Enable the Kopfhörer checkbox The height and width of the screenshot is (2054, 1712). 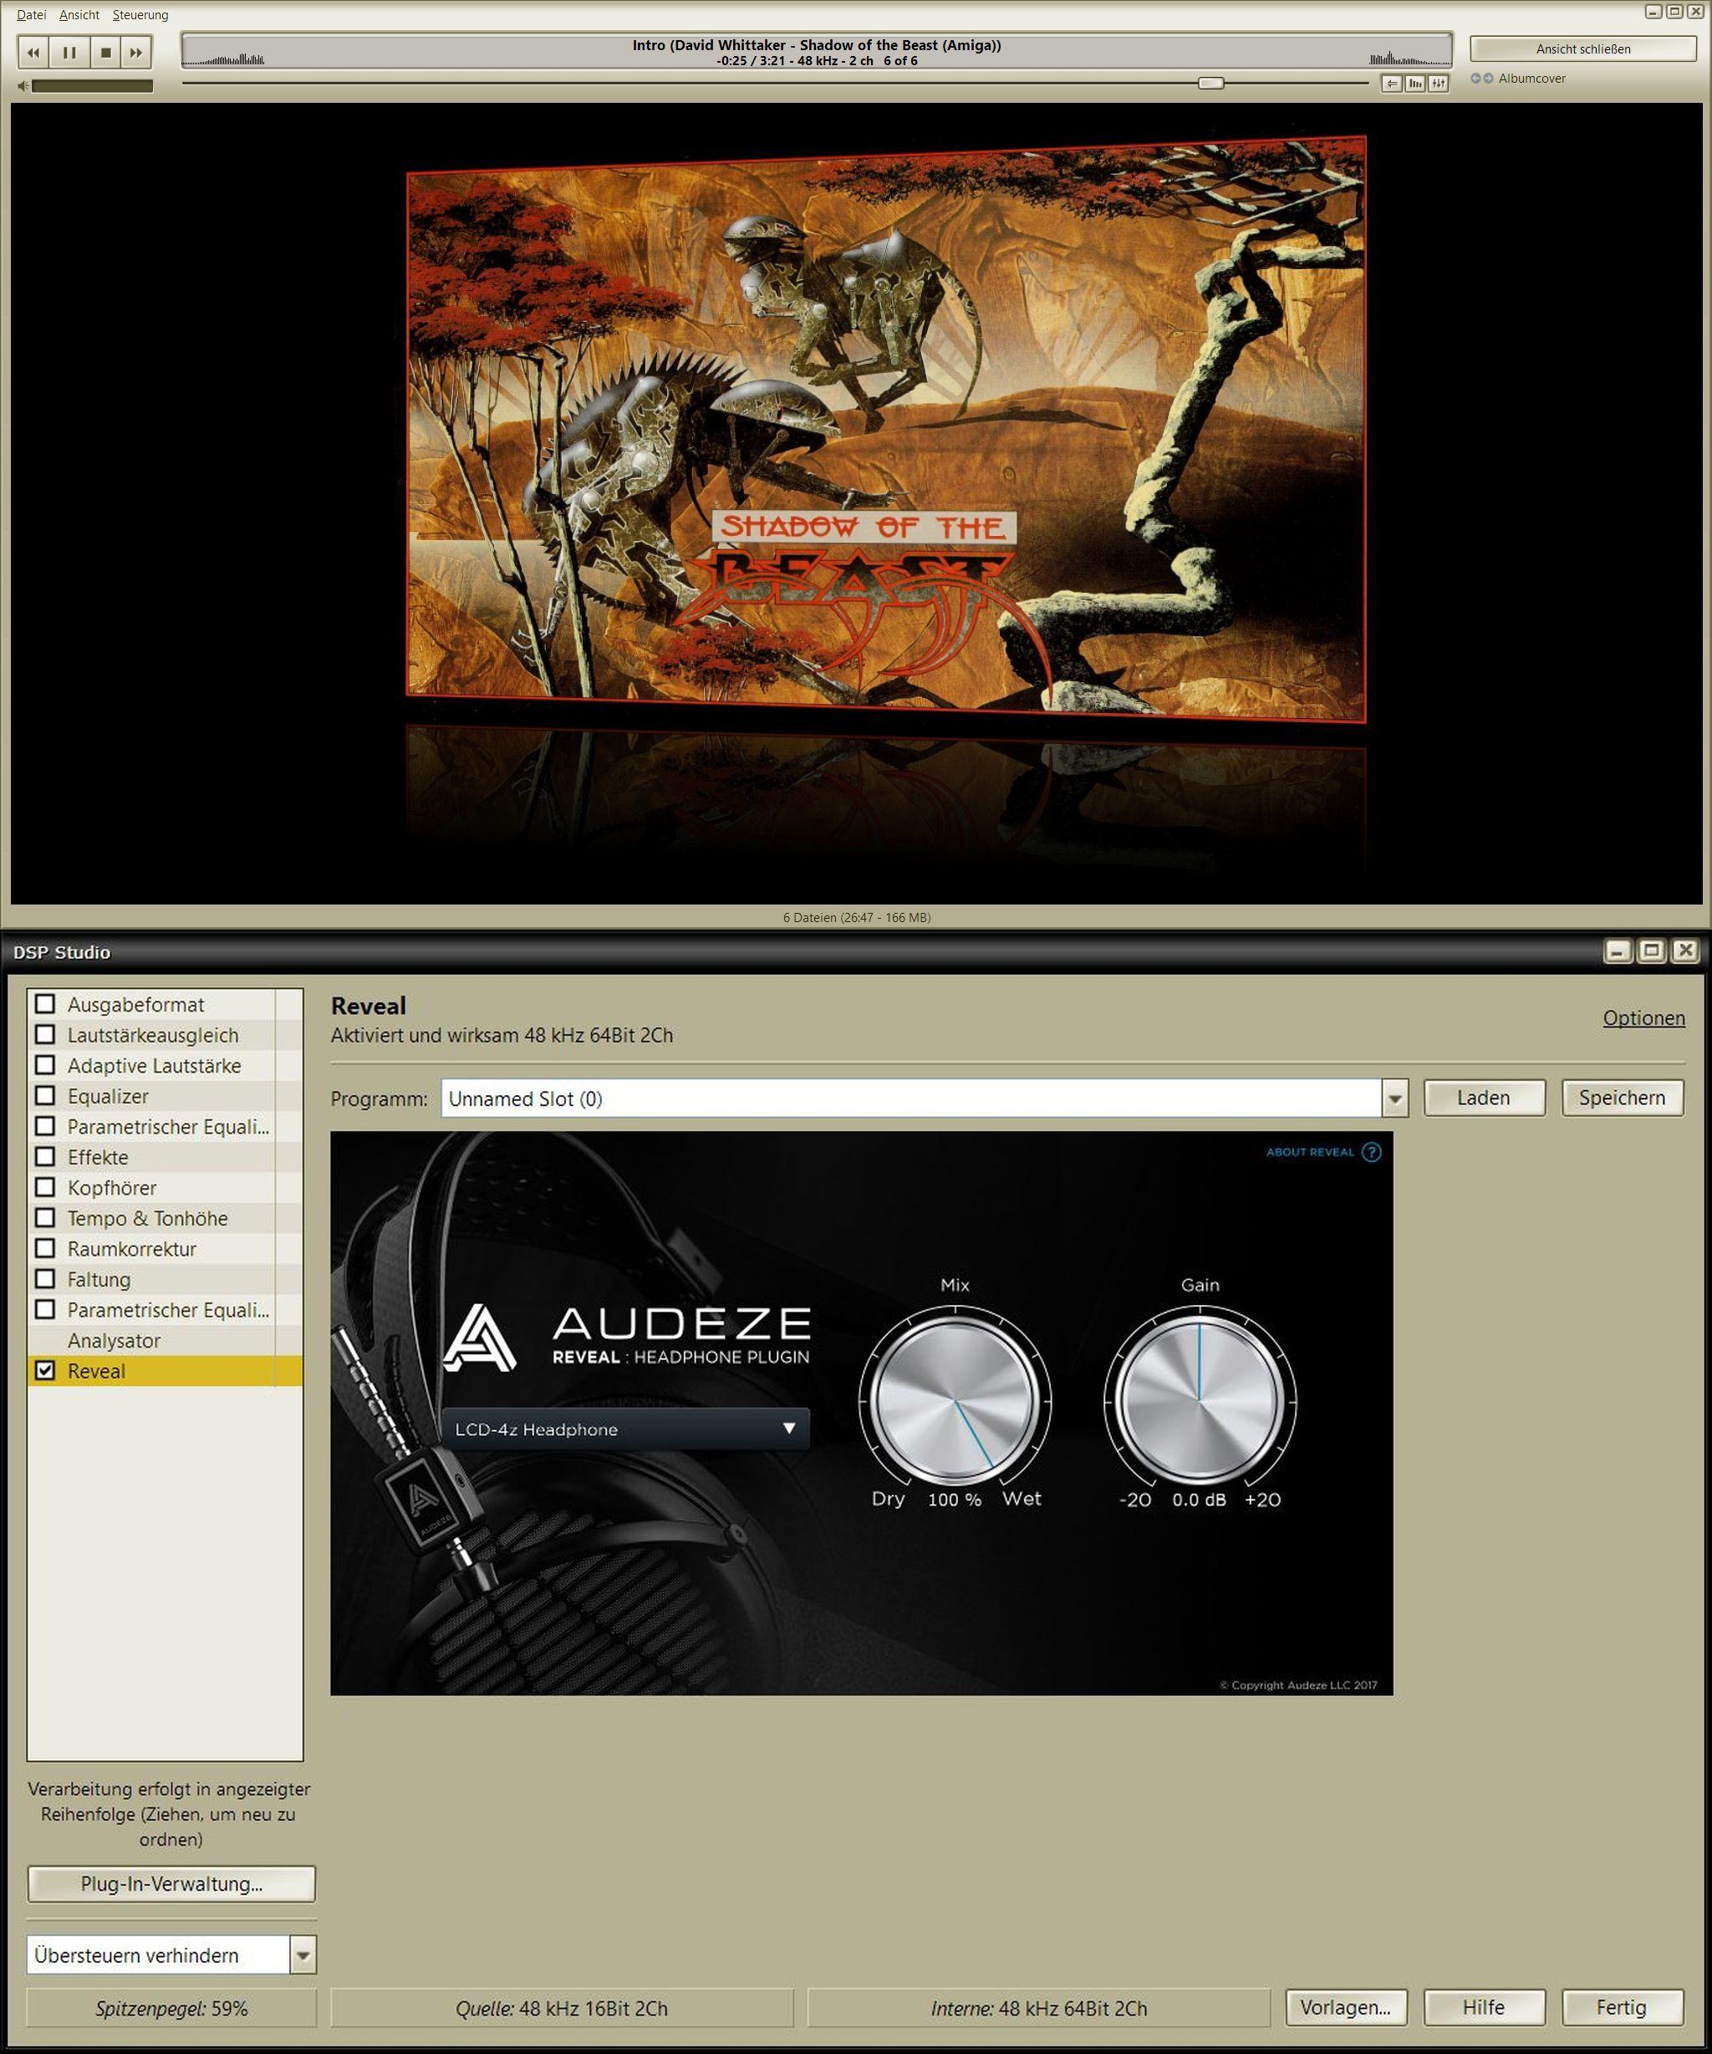point(45,1186)
